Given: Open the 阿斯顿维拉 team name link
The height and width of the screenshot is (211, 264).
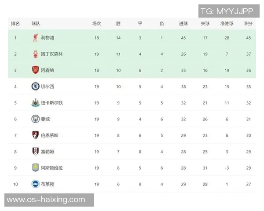Looking at the screenshot, I should coord(51,168).
